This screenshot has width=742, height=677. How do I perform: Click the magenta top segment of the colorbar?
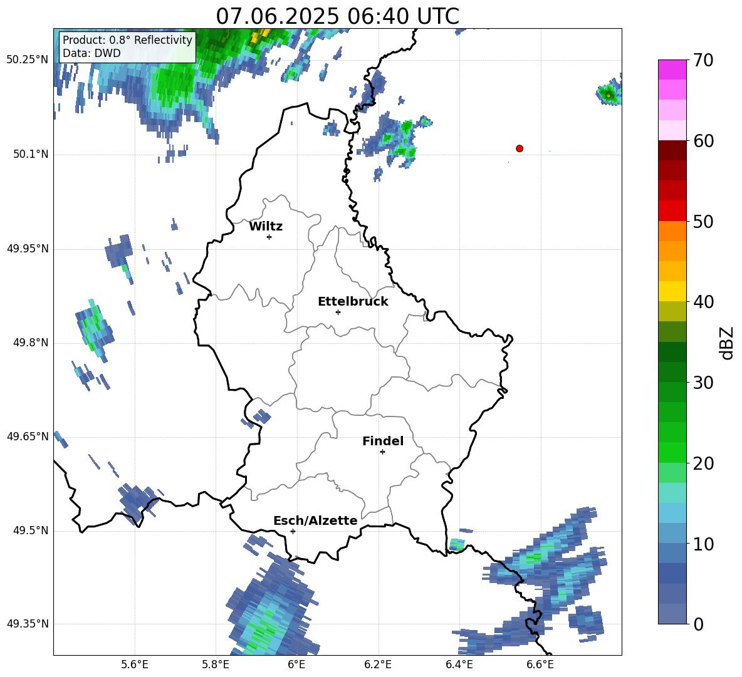pyautogui.click(x=672, y=70)
